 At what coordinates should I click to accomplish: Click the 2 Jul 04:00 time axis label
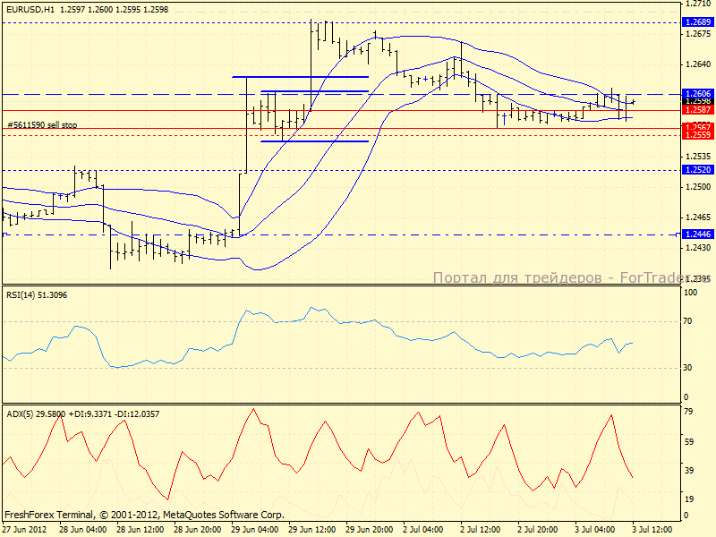[422, 530]
